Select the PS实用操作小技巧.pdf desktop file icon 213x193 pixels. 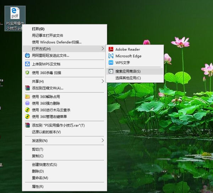click(15, 18)
